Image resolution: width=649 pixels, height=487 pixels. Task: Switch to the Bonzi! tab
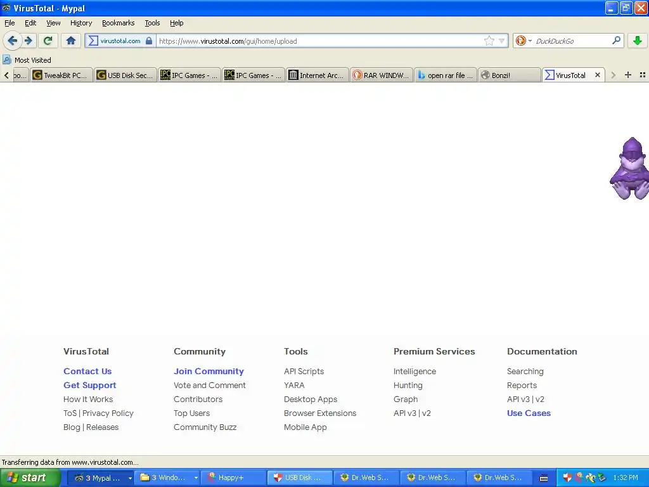510,75
